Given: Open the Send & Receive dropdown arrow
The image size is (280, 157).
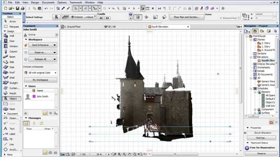Looking at the screenshot, I should point(55,45).
